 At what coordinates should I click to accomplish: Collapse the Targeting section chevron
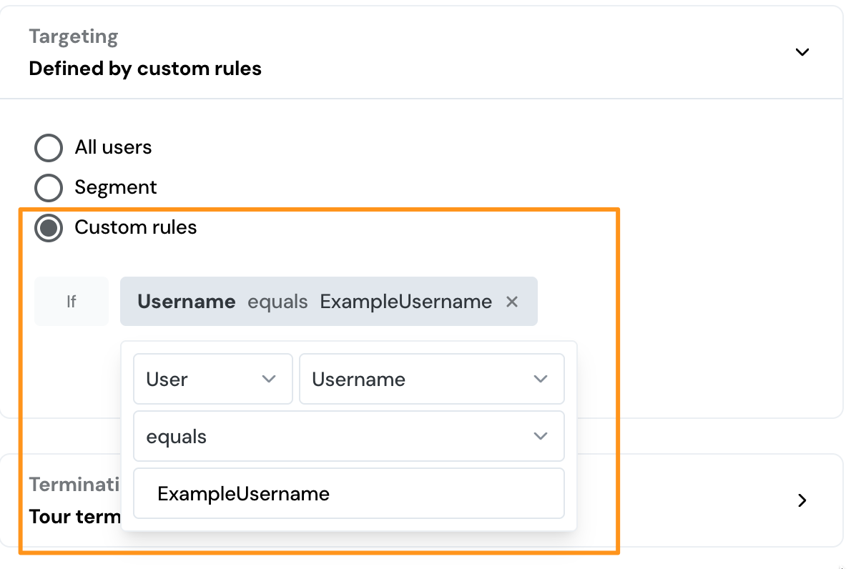(802, 52)
